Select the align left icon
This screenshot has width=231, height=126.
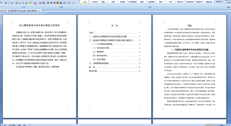click(48, 3)
